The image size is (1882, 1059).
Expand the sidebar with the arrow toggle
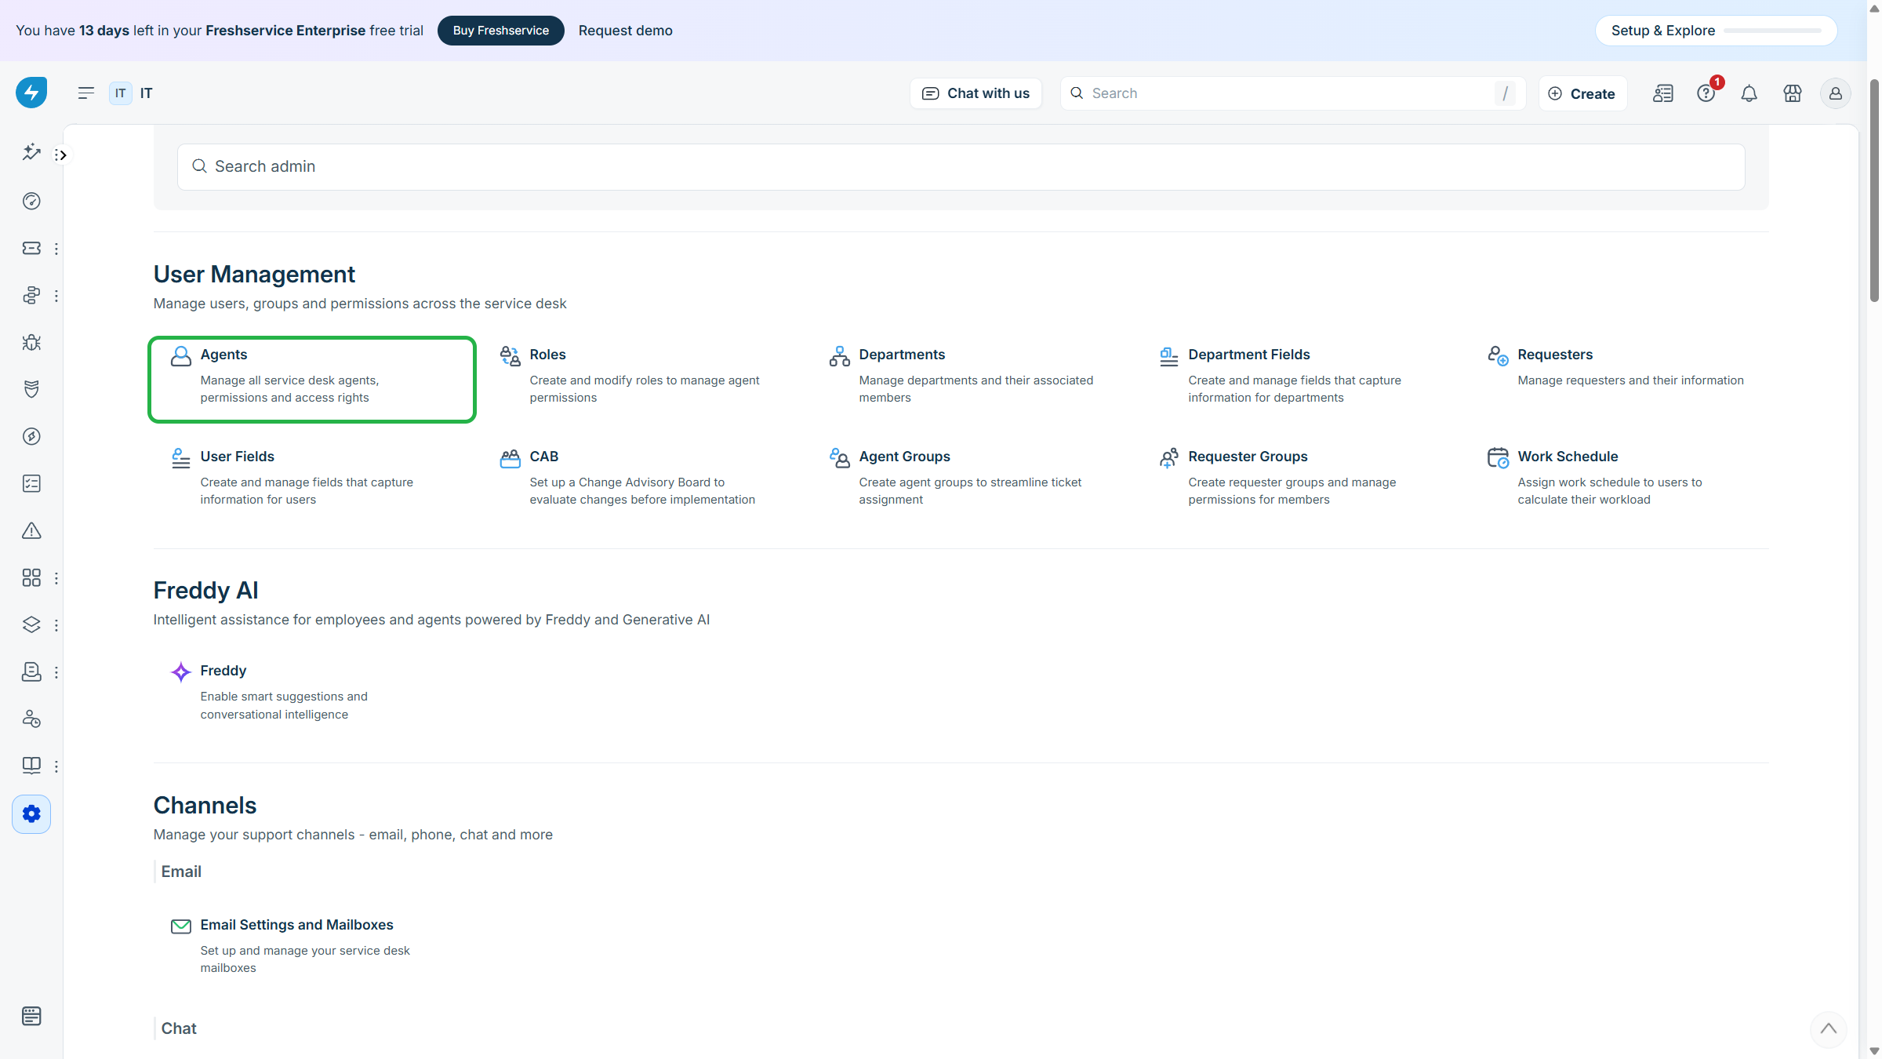tap(61, 155)
